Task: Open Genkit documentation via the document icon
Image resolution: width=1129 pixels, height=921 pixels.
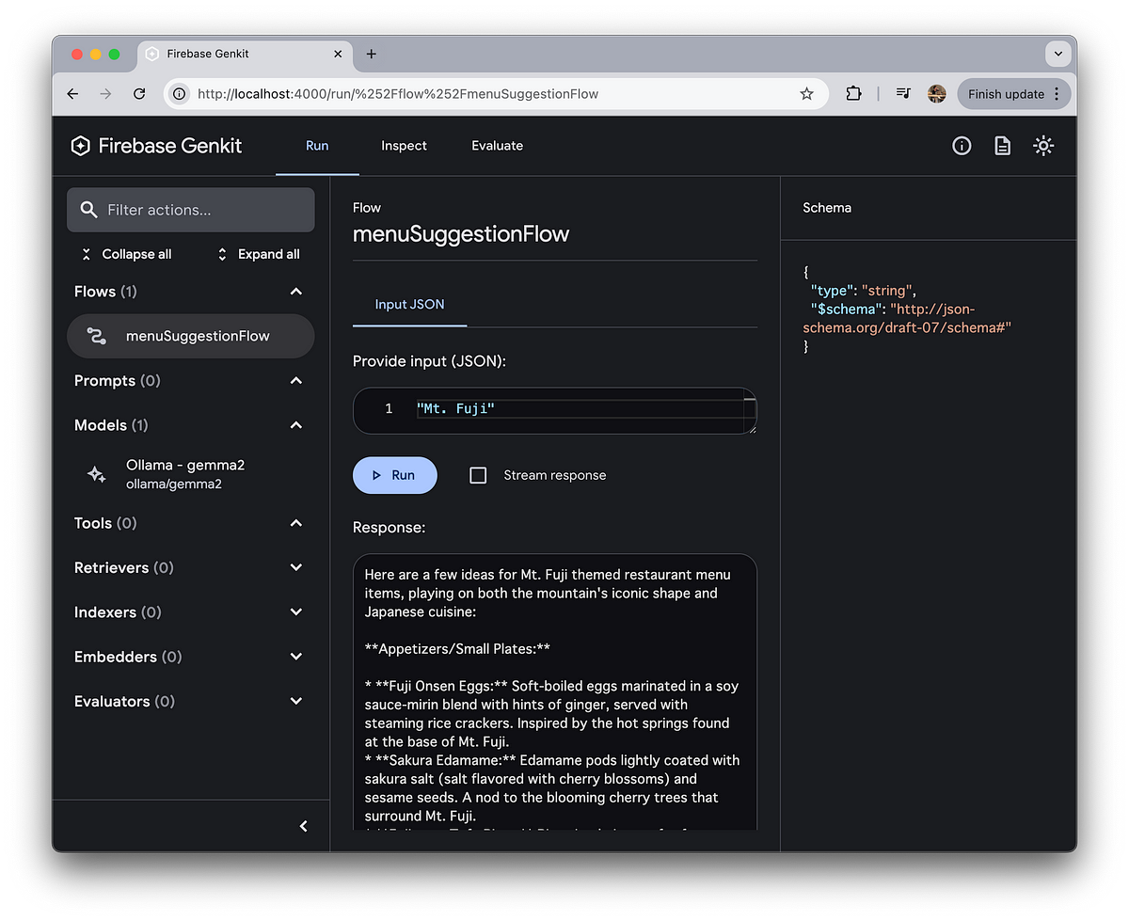Action: (1001, 146)
